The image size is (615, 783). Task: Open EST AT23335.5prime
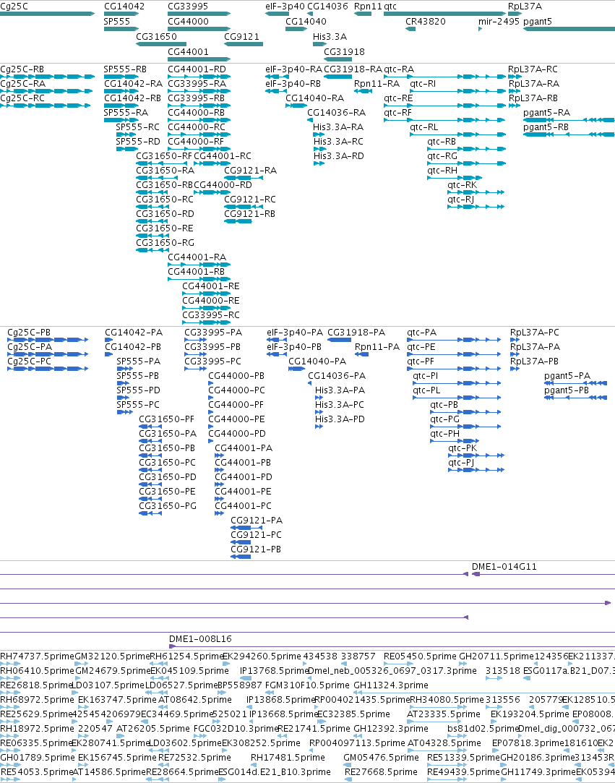[443, 714]
